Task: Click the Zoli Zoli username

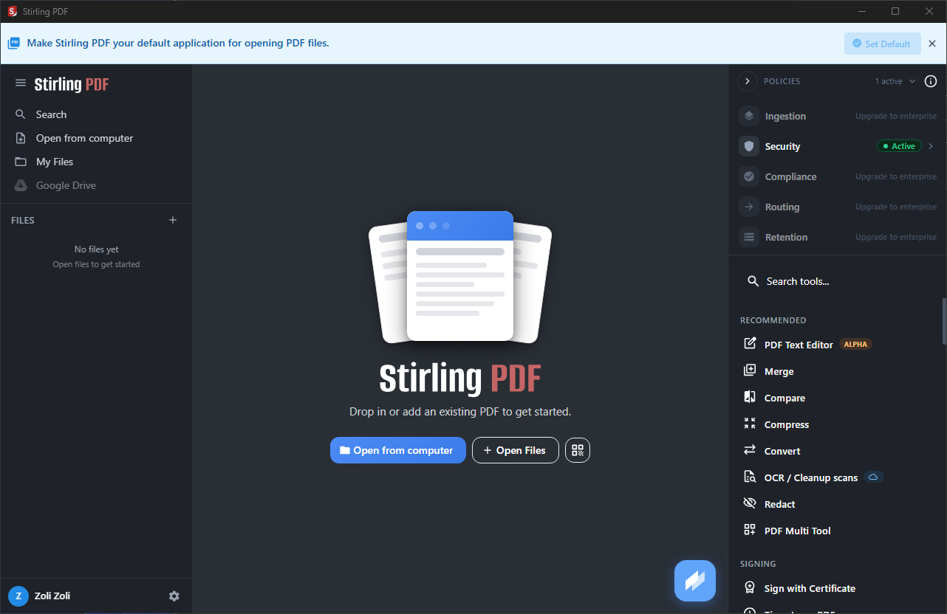Action: (x=52, y=596)
